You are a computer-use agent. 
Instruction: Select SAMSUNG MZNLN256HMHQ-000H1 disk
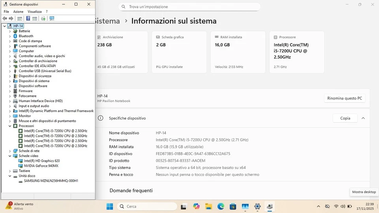(51, 181)
